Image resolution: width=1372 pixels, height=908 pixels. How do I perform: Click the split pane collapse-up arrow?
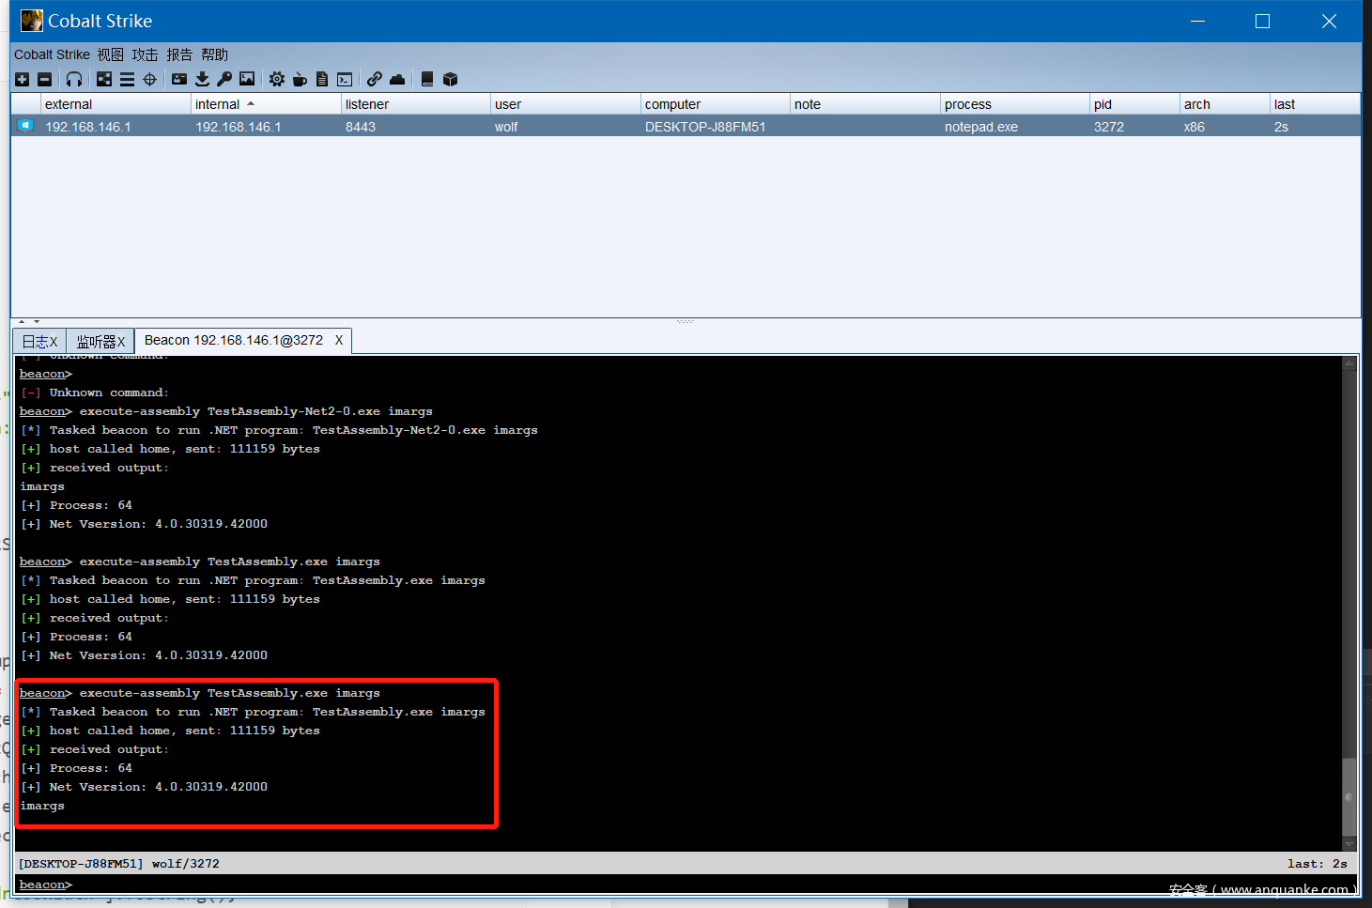coord(22,321)
